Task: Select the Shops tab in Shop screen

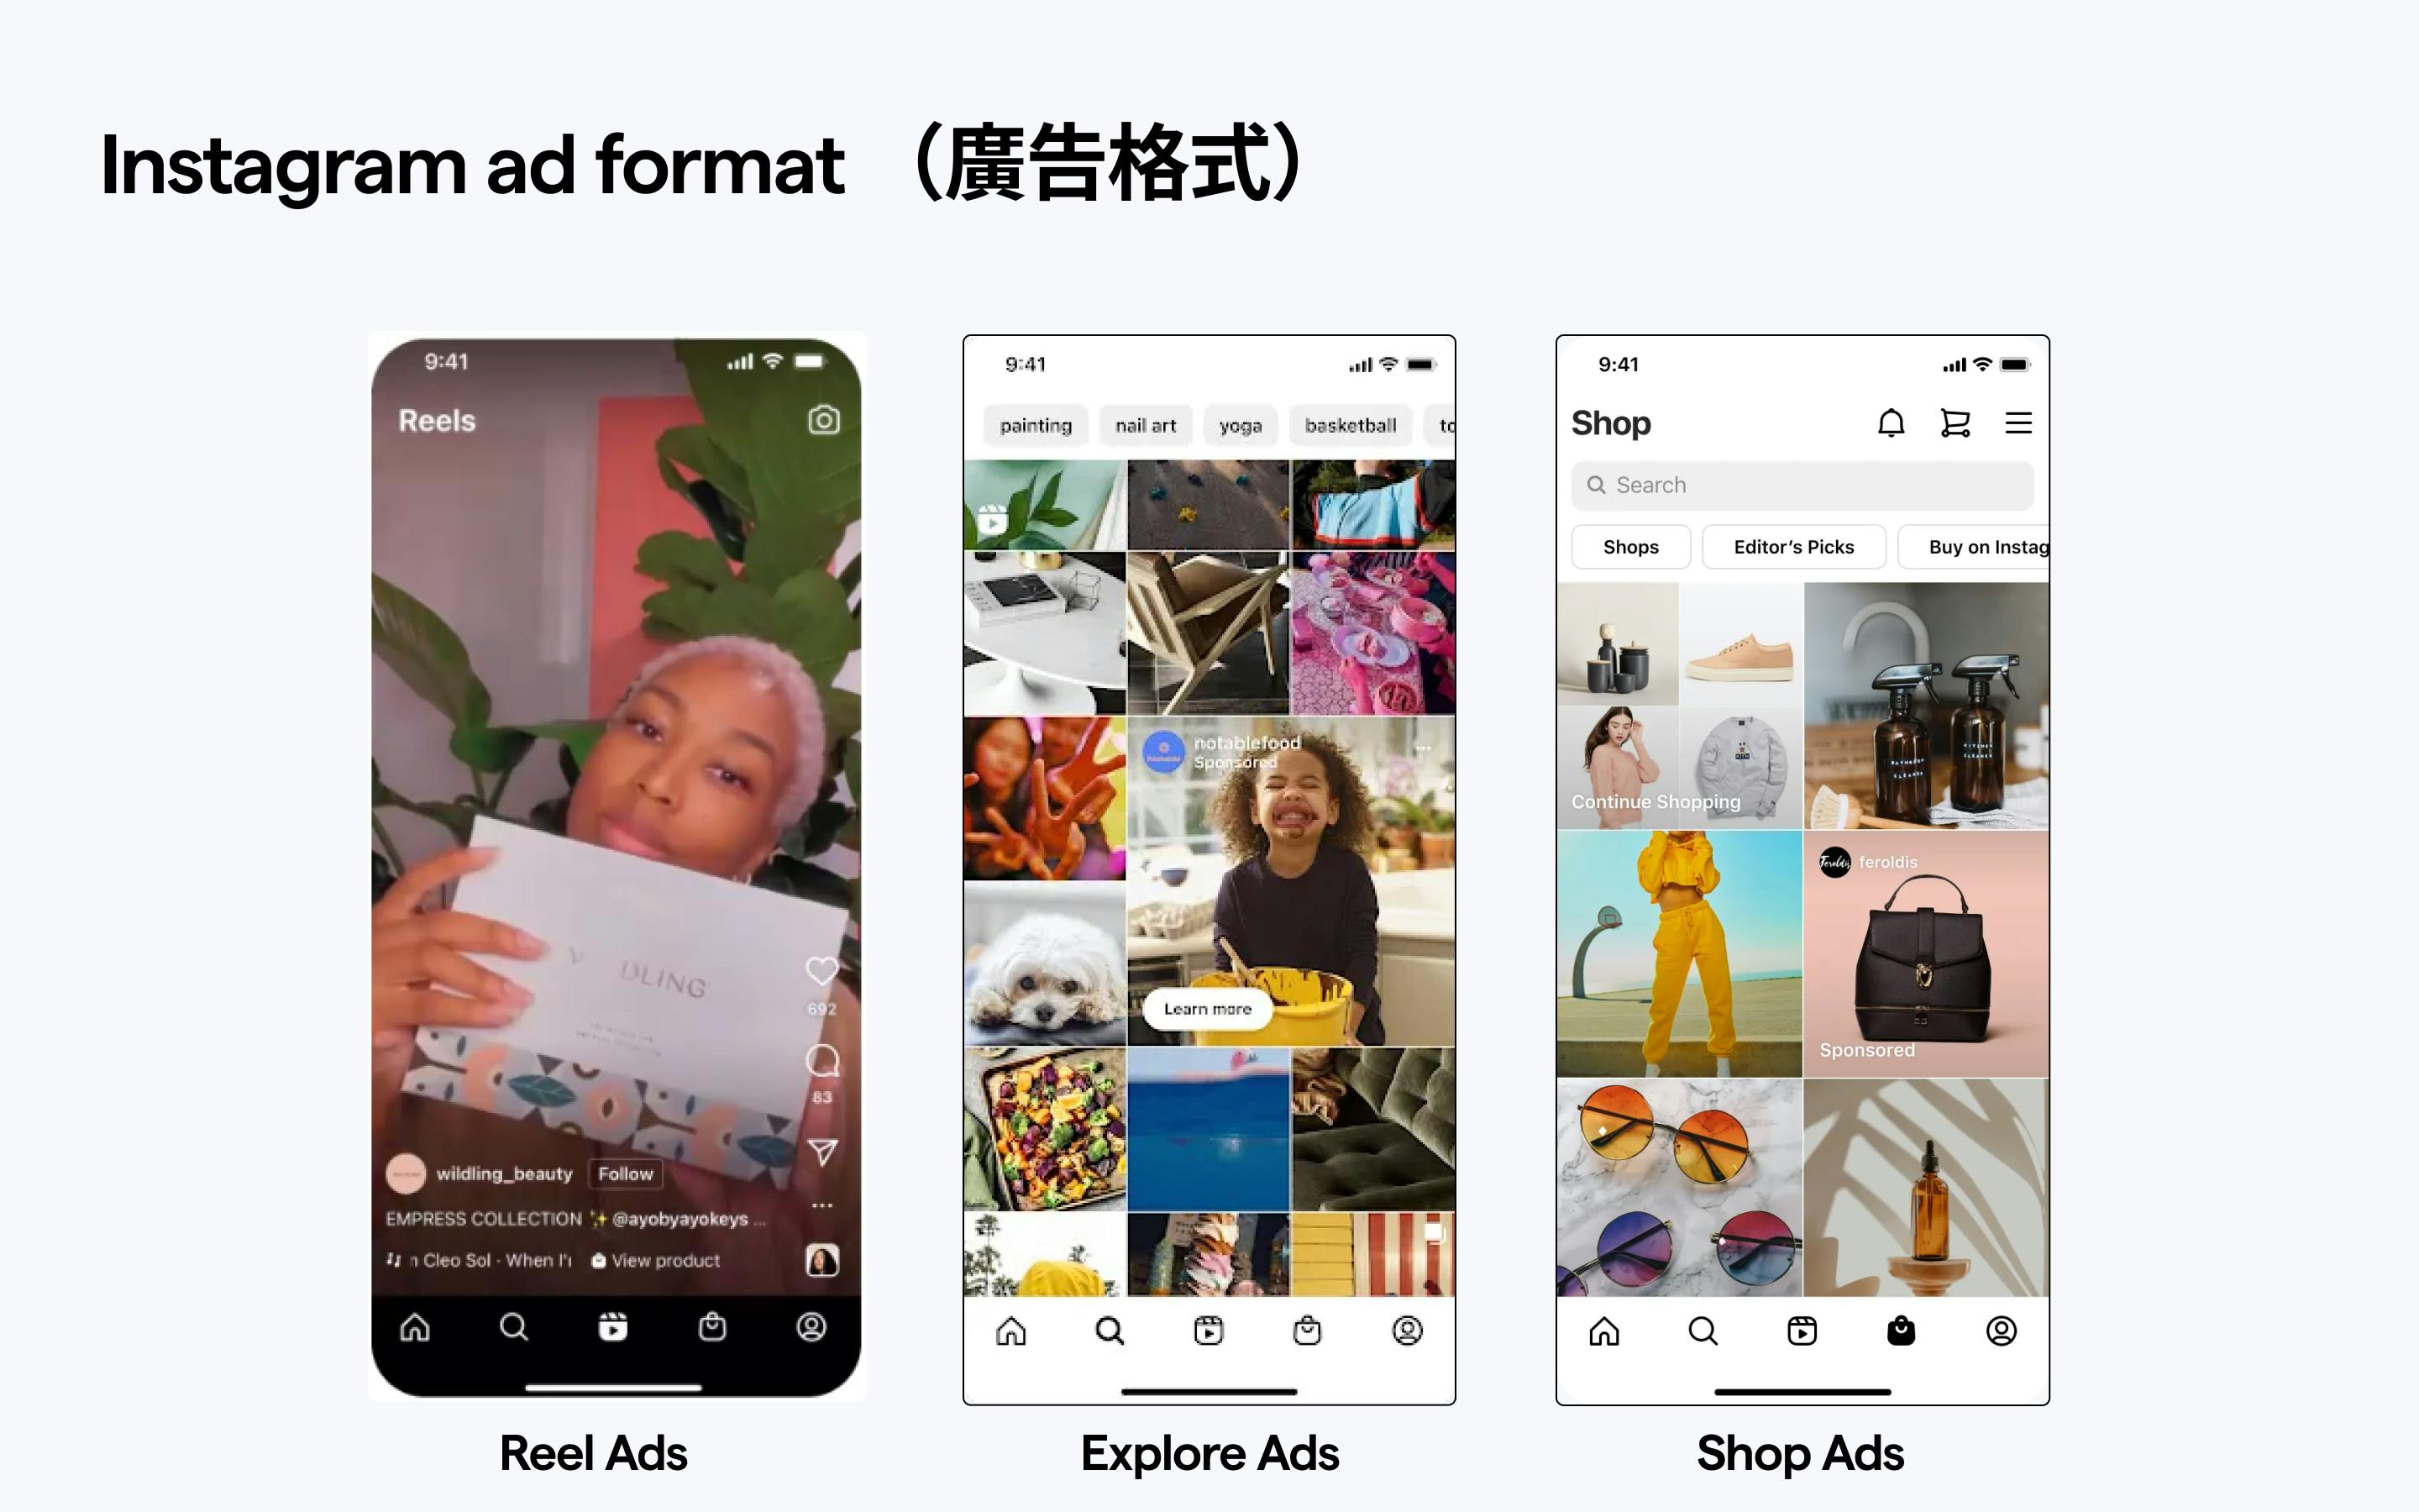Action: [x=1630, y=547]
